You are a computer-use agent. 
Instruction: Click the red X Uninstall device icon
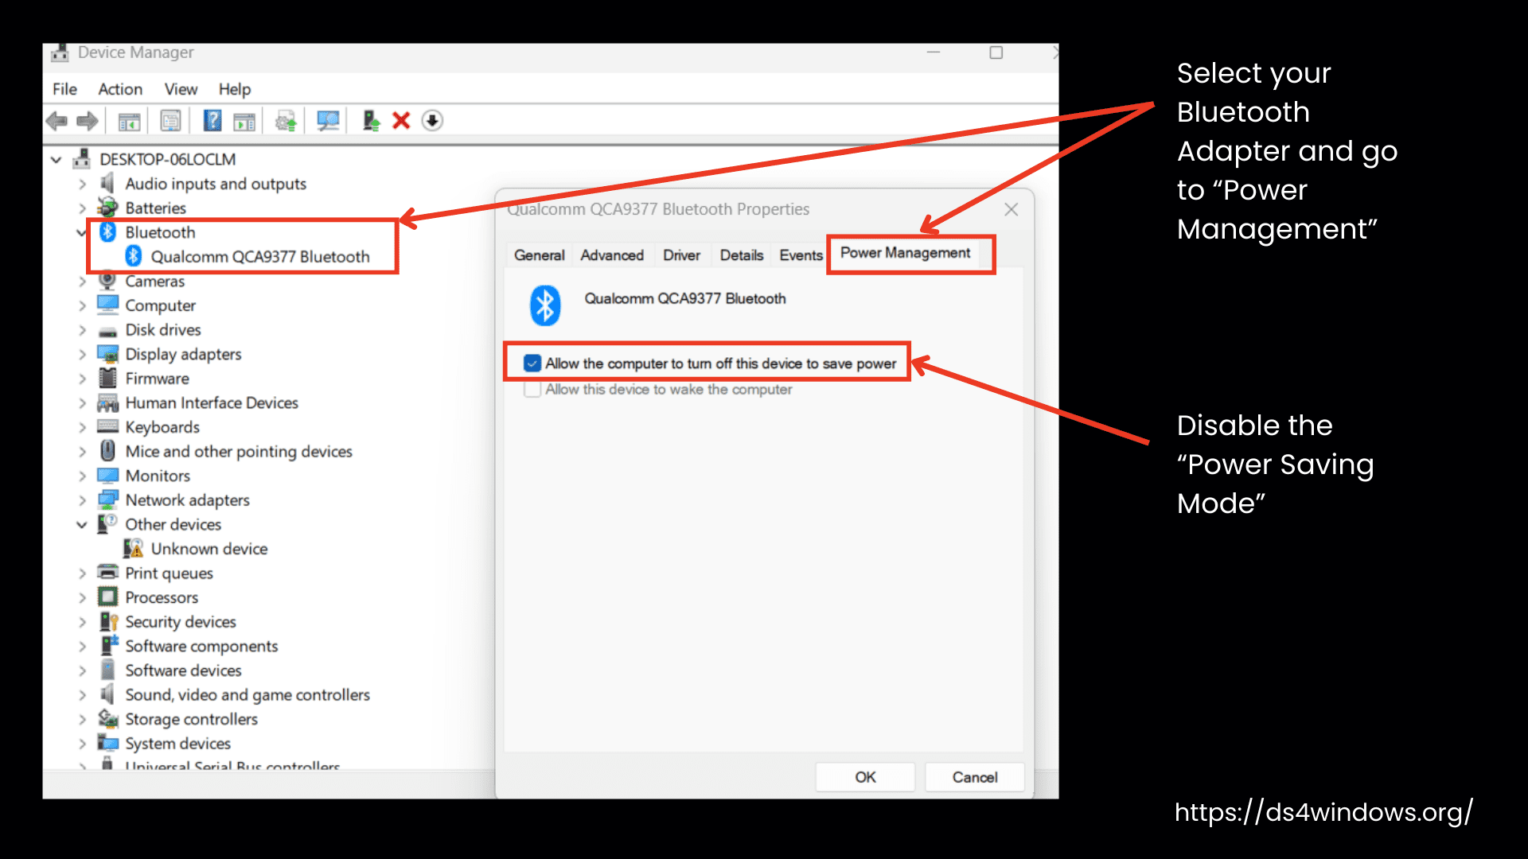(x=401, y=121)
